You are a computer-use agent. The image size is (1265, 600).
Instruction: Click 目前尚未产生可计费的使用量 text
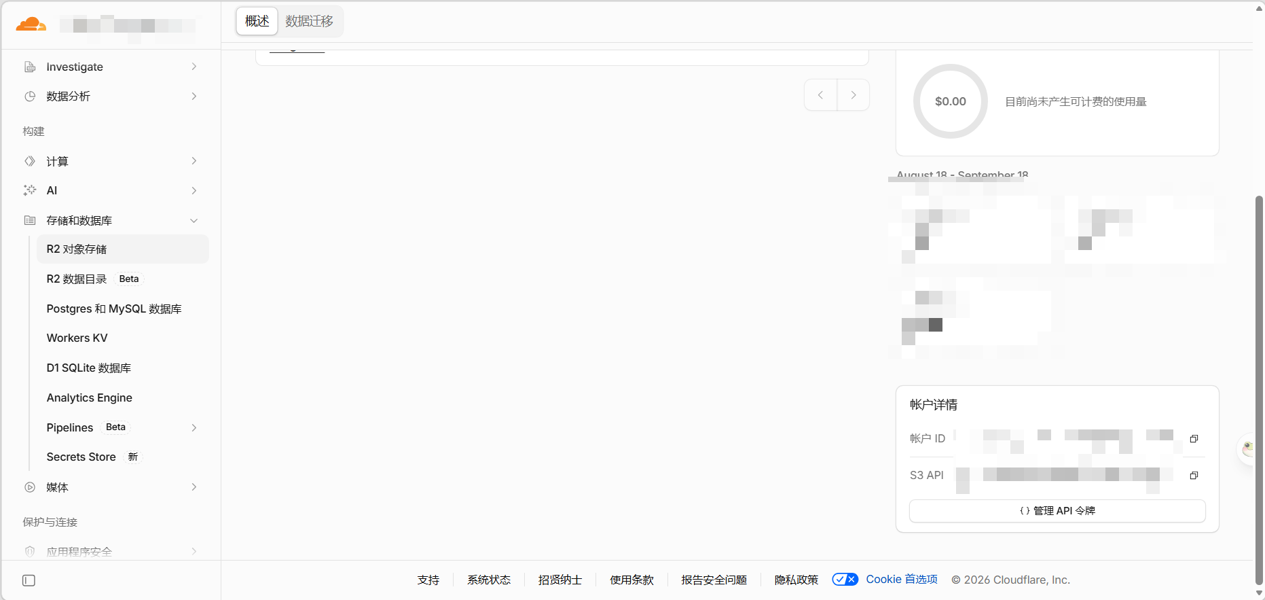tap(1076, 102)
